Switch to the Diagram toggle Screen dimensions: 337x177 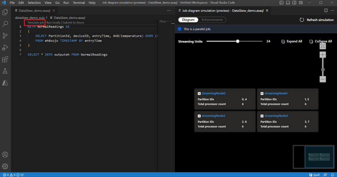pyautogui.click(x=188, y=20)
